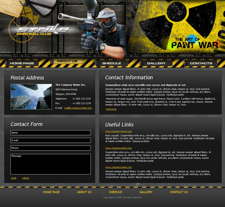225x207 pixels.
Task: Focus the Name field in the Contact Form
Action: tap(50, 133)
